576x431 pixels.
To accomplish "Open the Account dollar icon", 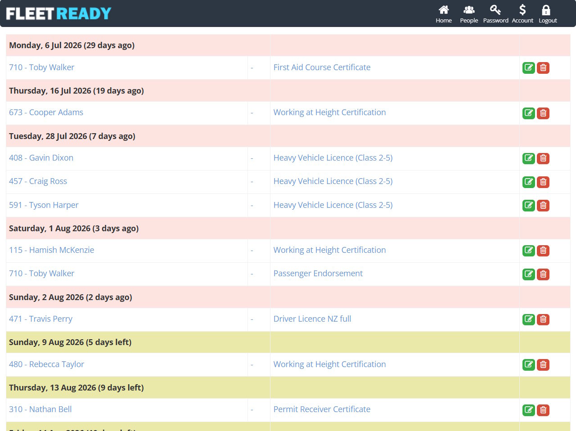I will 522,10.
